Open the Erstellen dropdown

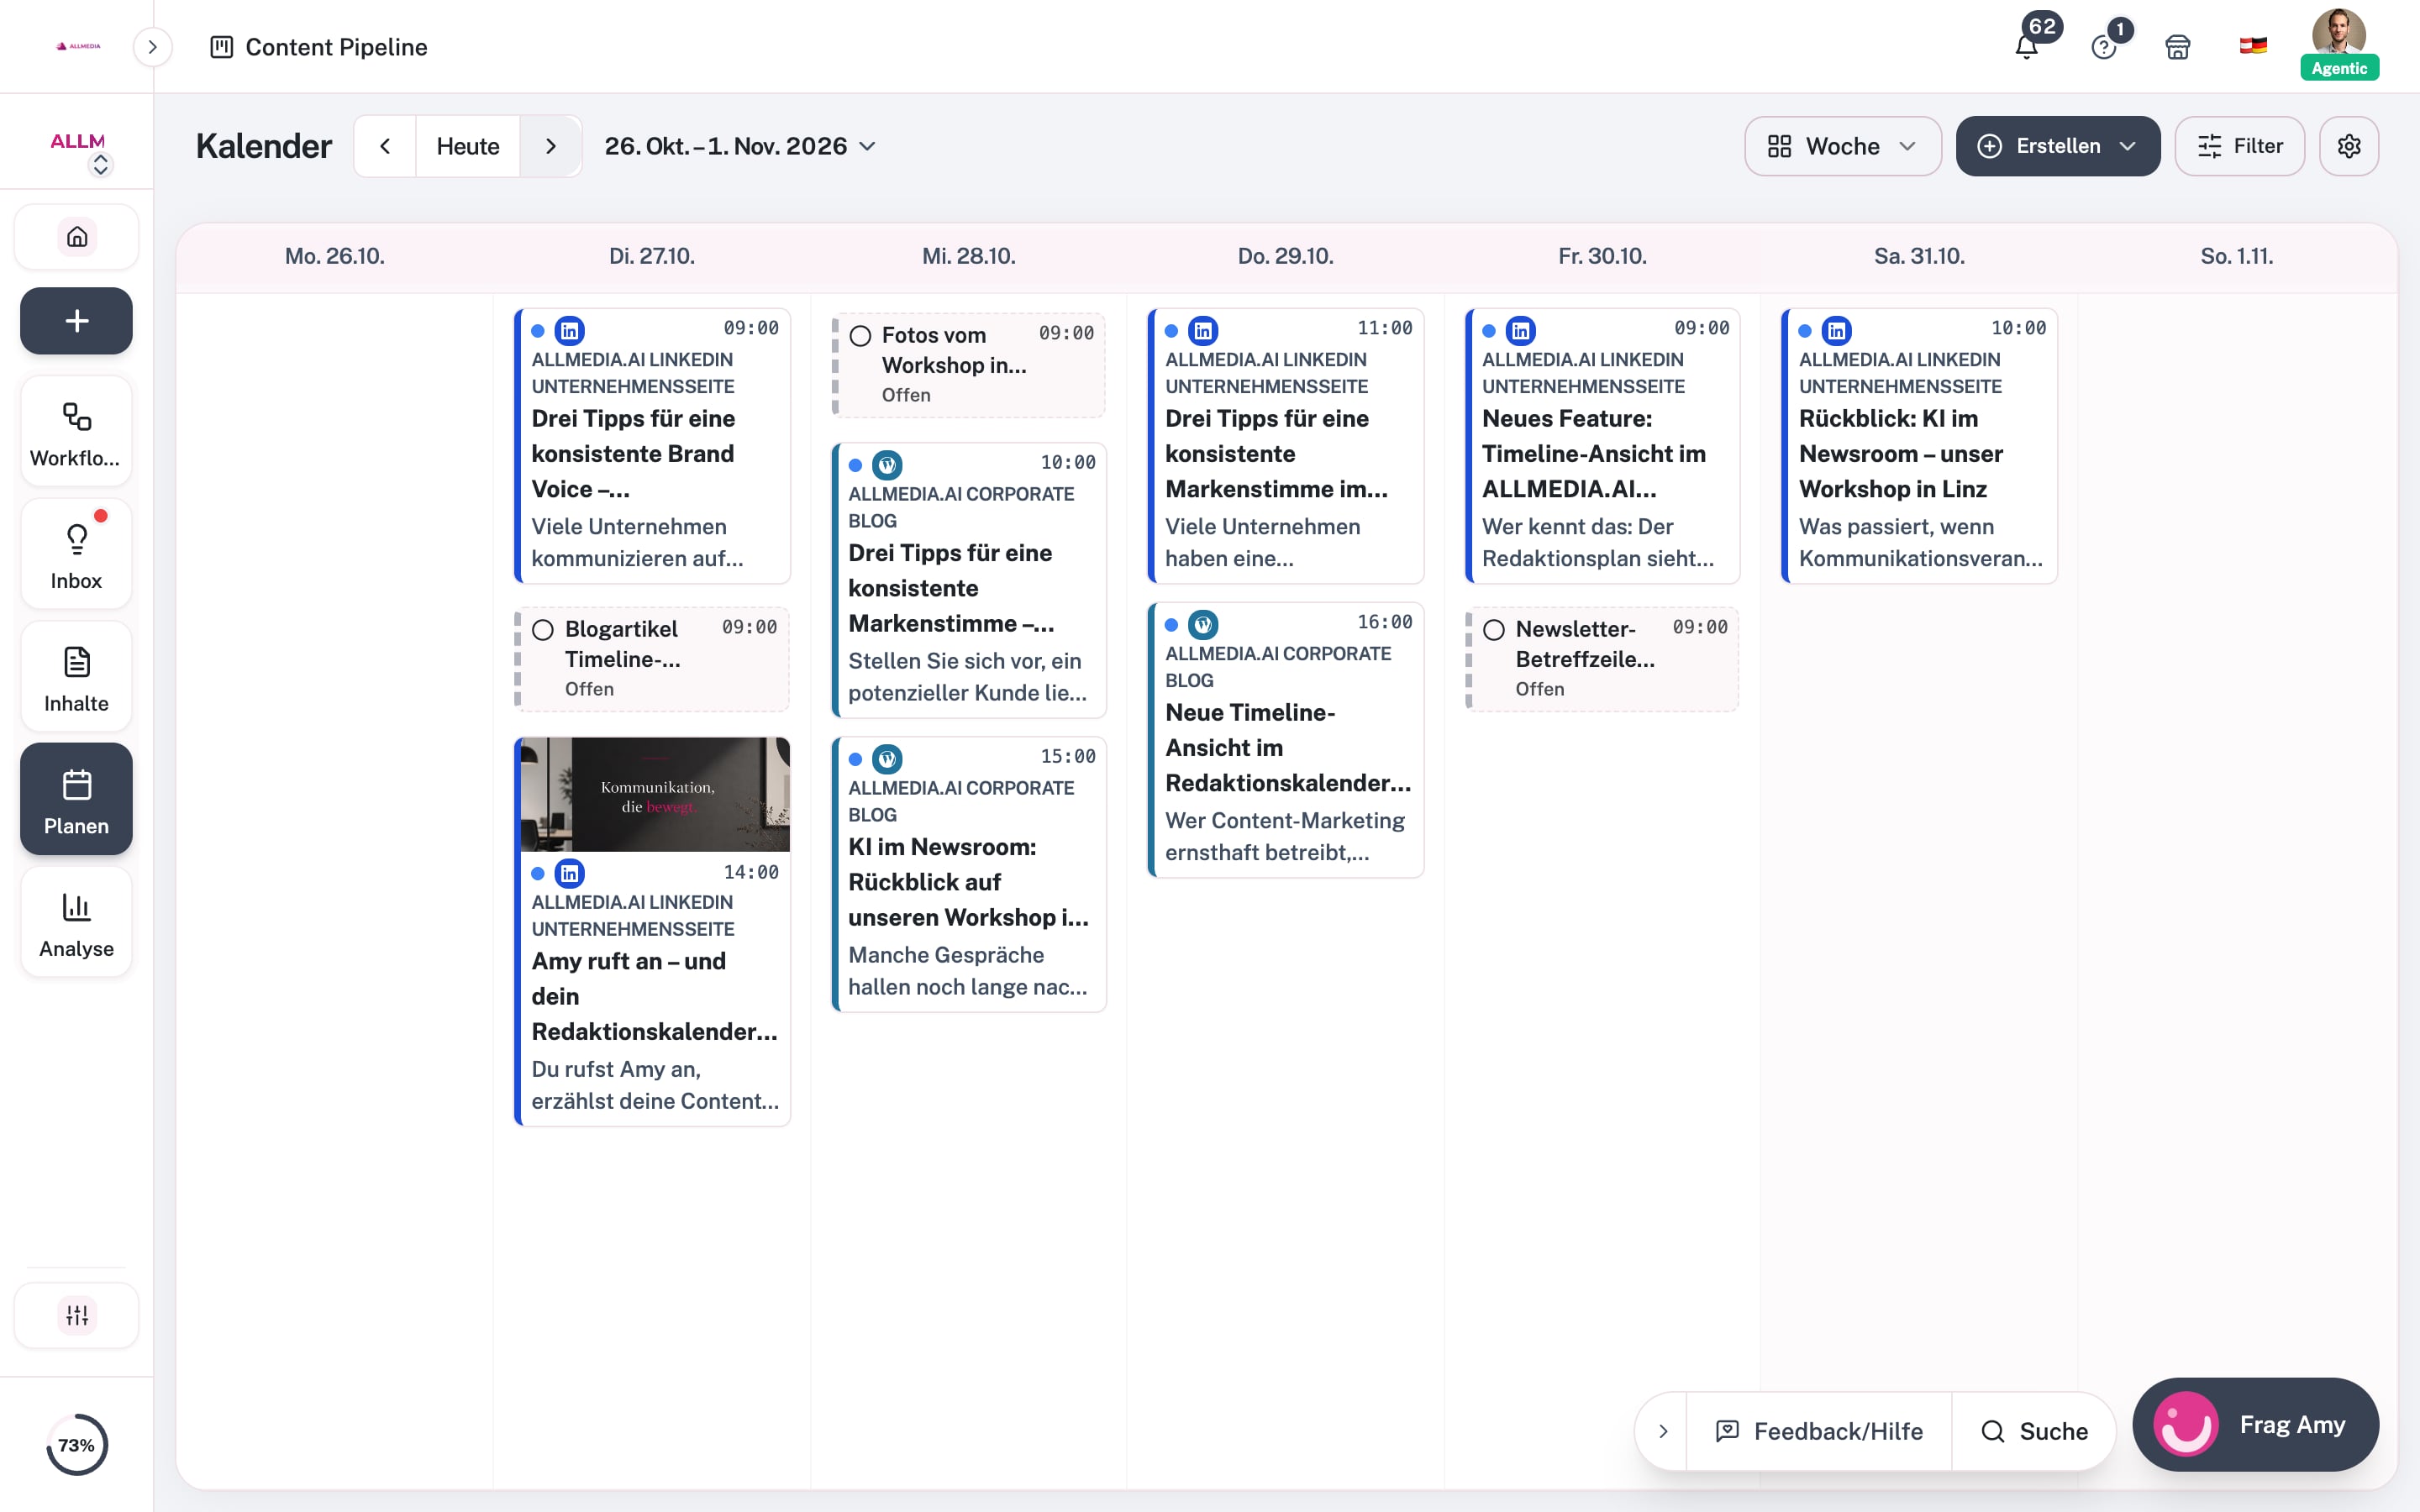pyautogui.click(x=2057, y=146)
